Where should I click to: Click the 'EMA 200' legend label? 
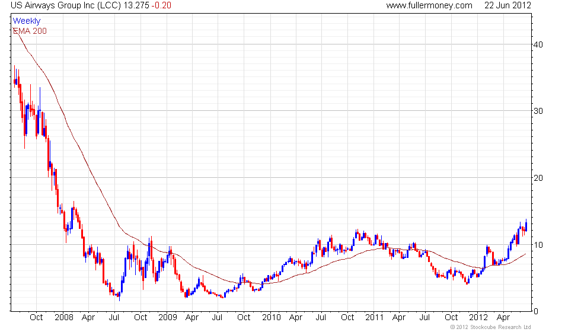30,31
